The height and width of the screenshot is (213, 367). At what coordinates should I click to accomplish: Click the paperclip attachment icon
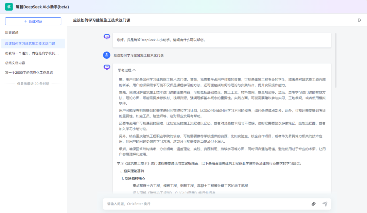click(x=313, y=204)
